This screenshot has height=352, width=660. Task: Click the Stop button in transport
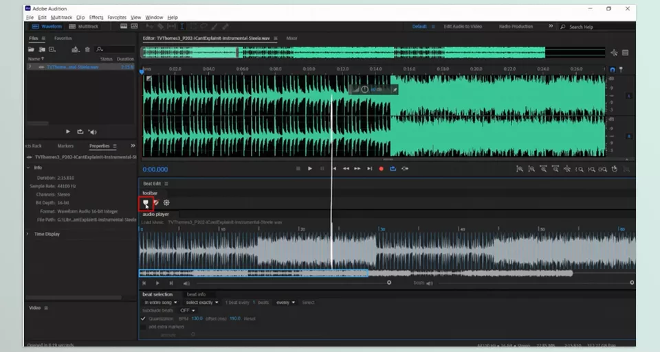tap(298, 169)
